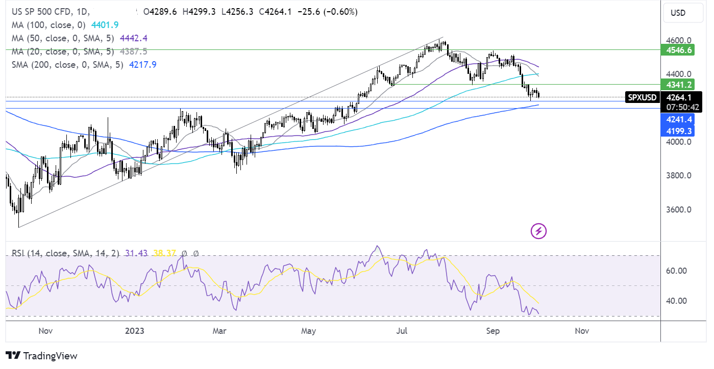
Task: Click the 4546.6 green price level label
Action: pos(677,49)
